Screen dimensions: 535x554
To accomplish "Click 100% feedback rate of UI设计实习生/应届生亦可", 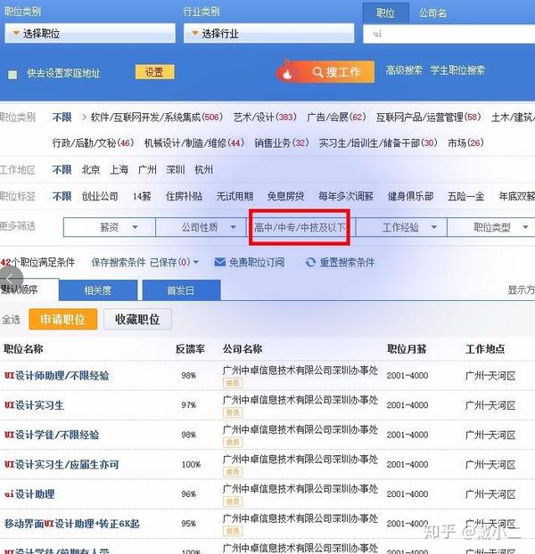I will tap(191, 464).
